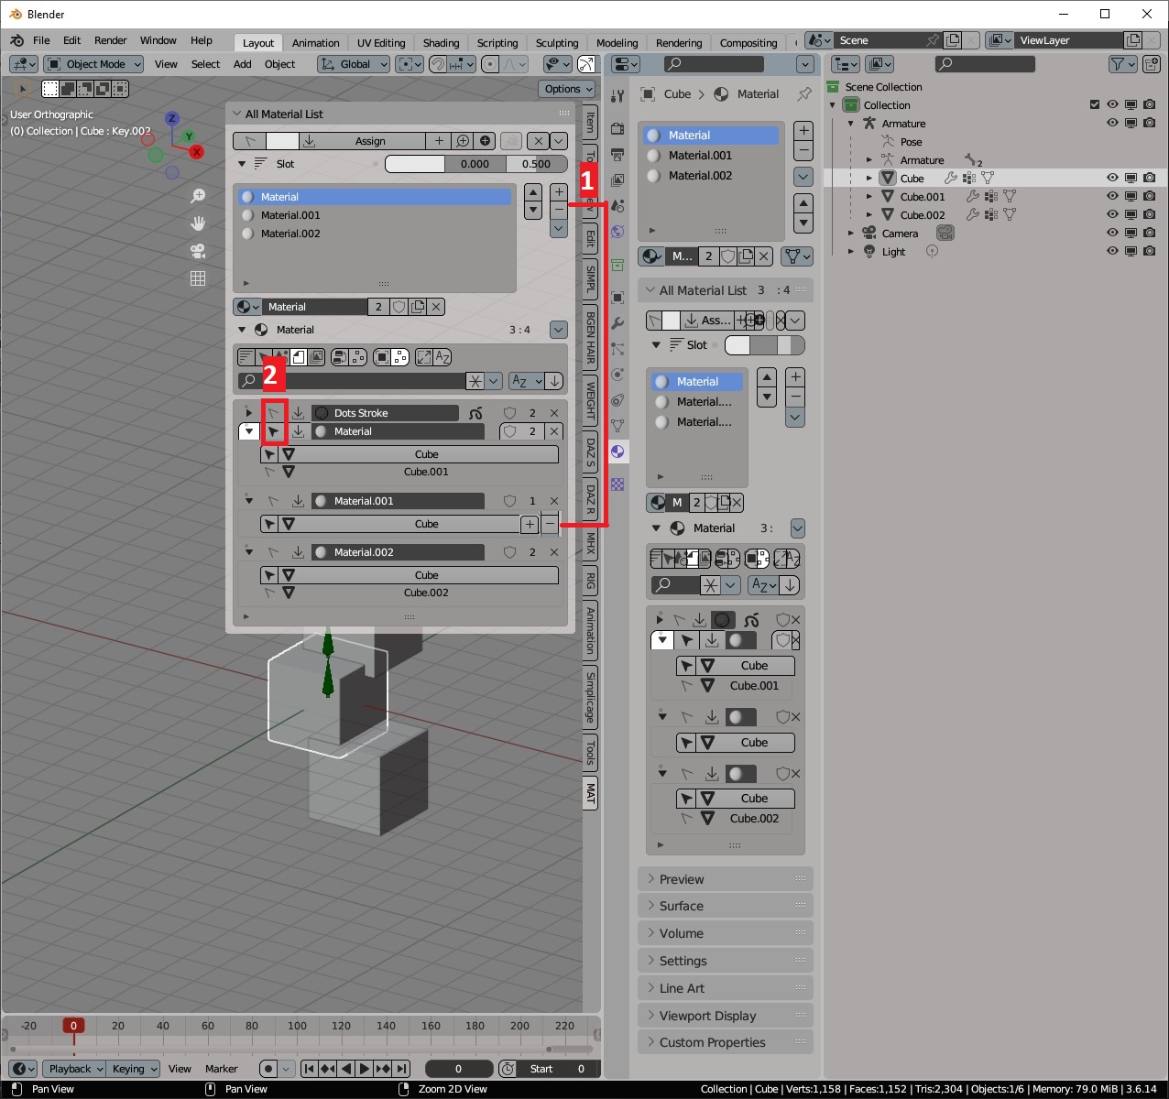Click the viewport pan hand icon
This screenshot has height=1099, width=1169.
click(198, 223)
